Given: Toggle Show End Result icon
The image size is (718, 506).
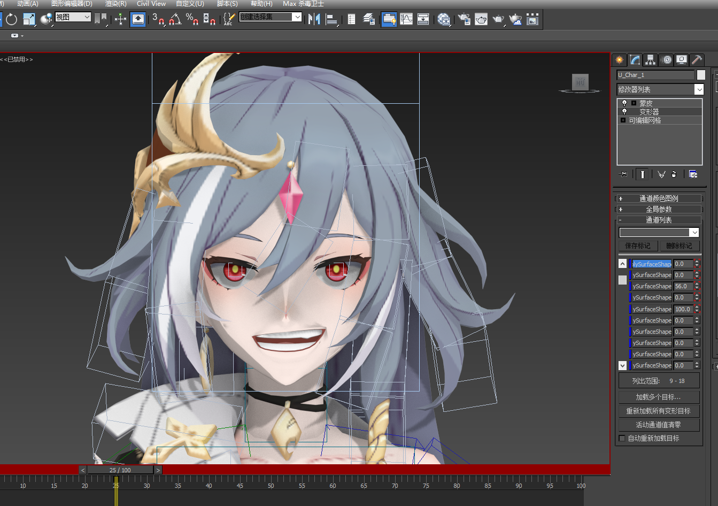Looking at the screenshot, I should (643, 174).
